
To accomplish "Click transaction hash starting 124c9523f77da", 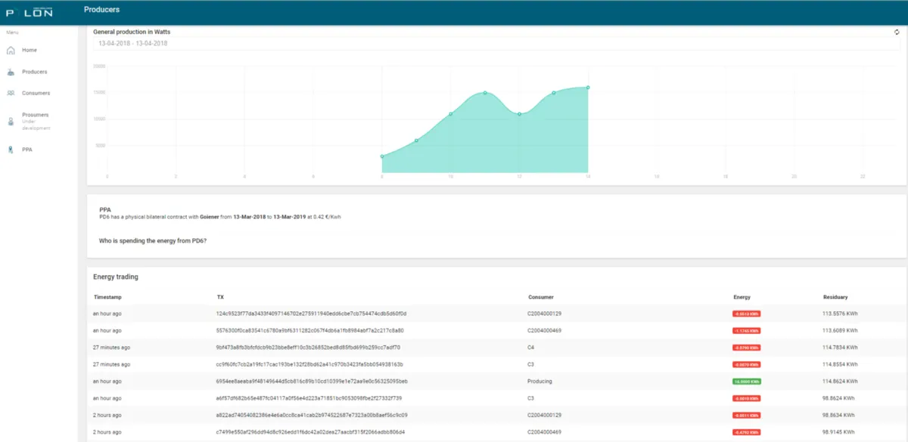I will [311, 314].
